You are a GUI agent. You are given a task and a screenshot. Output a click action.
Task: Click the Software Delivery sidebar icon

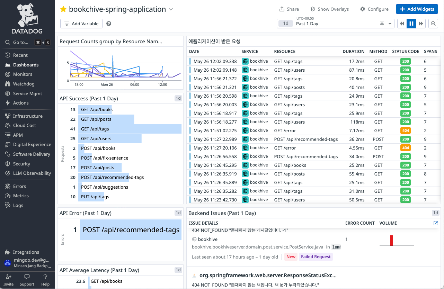[8, 154]
